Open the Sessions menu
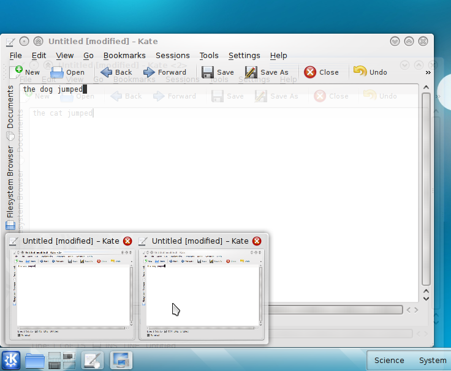The height and width of the screenshot is (371, 451). (173, 56)
